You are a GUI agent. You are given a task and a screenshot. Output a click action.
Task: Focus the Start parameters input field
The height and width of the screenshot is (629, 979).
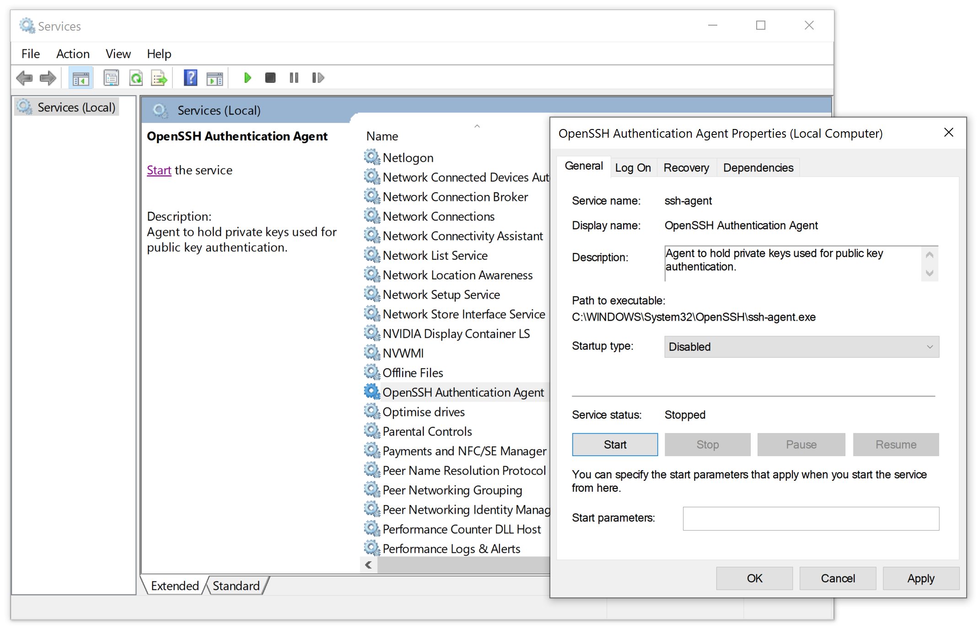coord(811,518)
